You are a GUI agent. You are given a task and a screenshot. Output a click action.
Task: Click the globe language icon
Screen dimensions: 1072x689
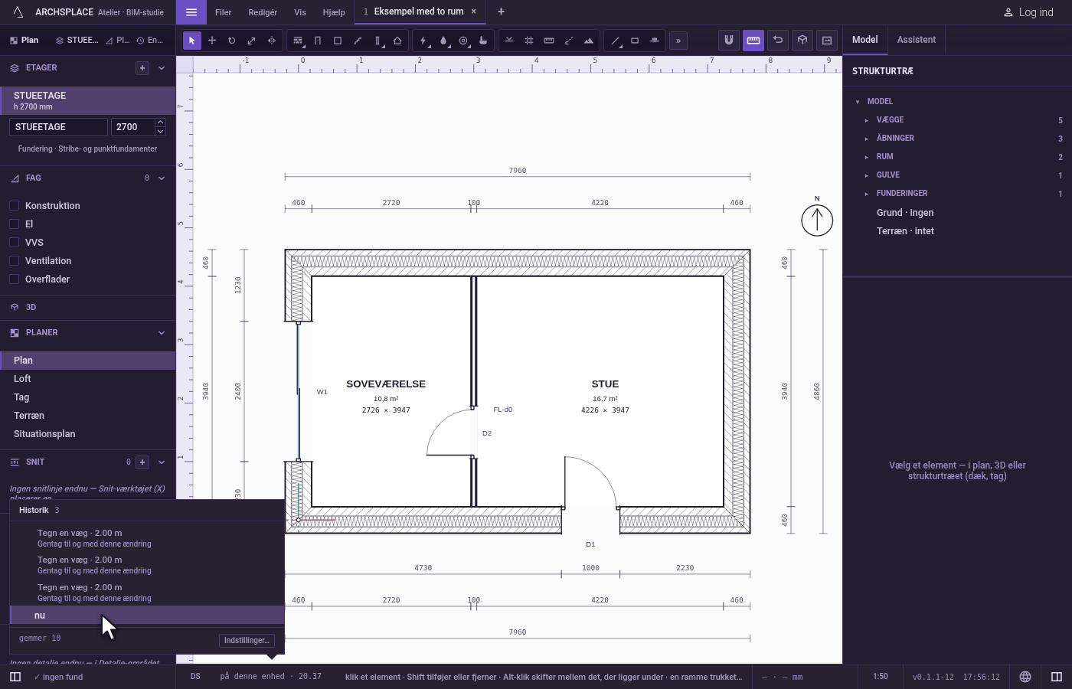click(x=1025, y=677)
